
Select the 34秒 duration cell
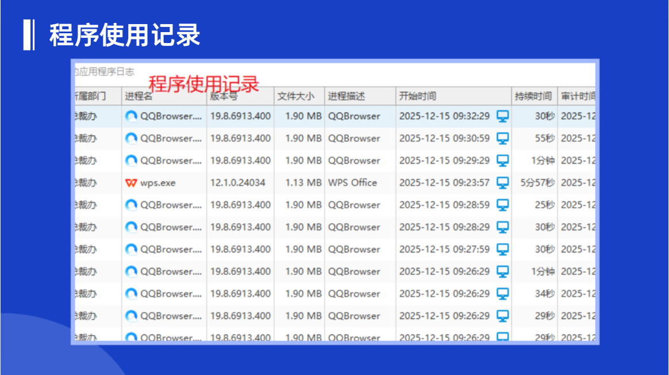point(545,294)
